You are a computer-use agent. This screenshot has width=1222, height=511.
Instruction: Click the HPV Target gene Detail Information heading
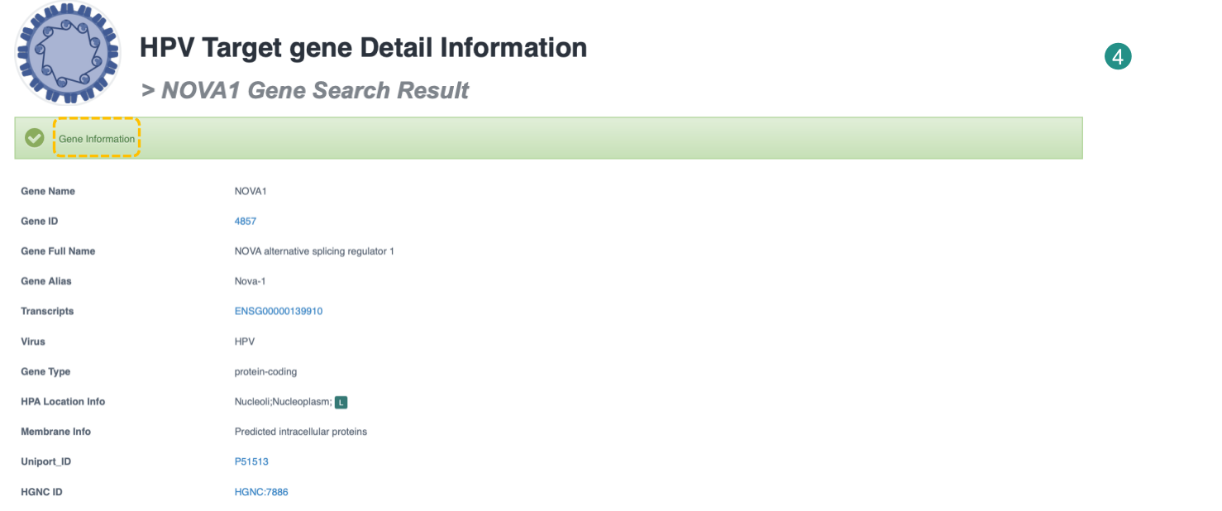[x=363, y=48]
